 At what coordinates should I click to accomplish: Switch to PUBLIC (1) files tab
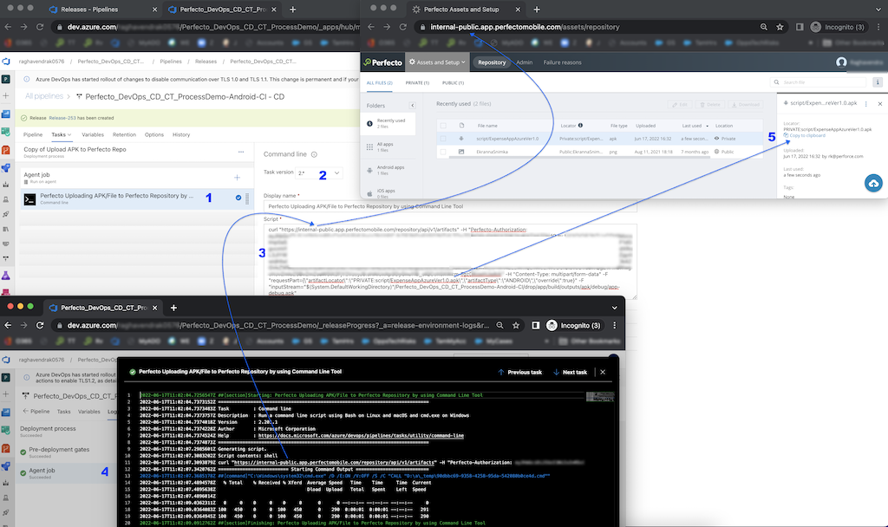(453, 82)
